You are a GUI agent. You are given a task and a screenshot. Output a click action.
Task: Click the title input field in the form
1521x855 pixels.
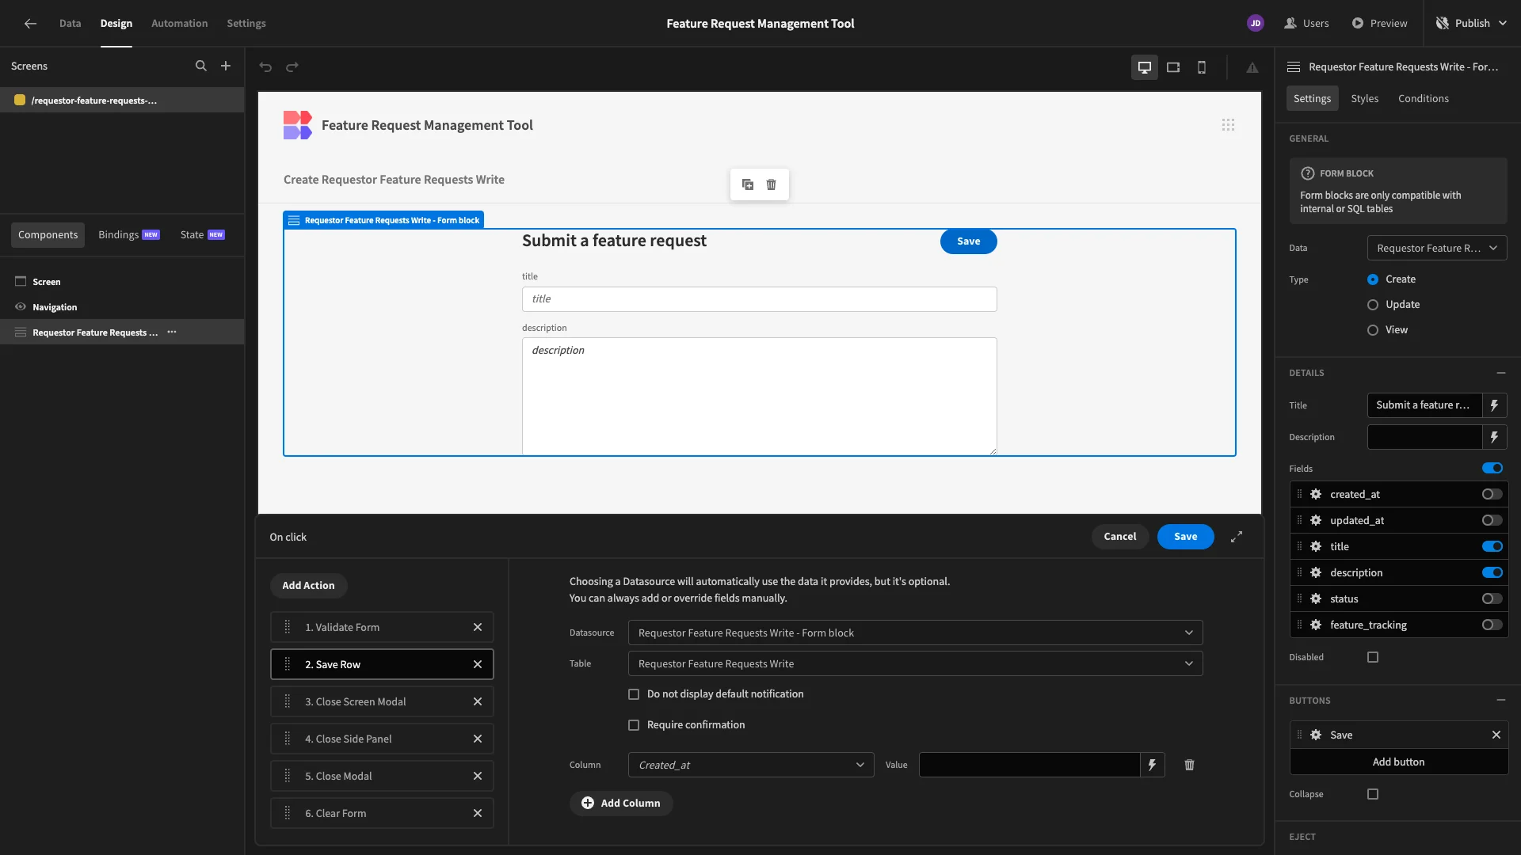click(x=759, y=299)
